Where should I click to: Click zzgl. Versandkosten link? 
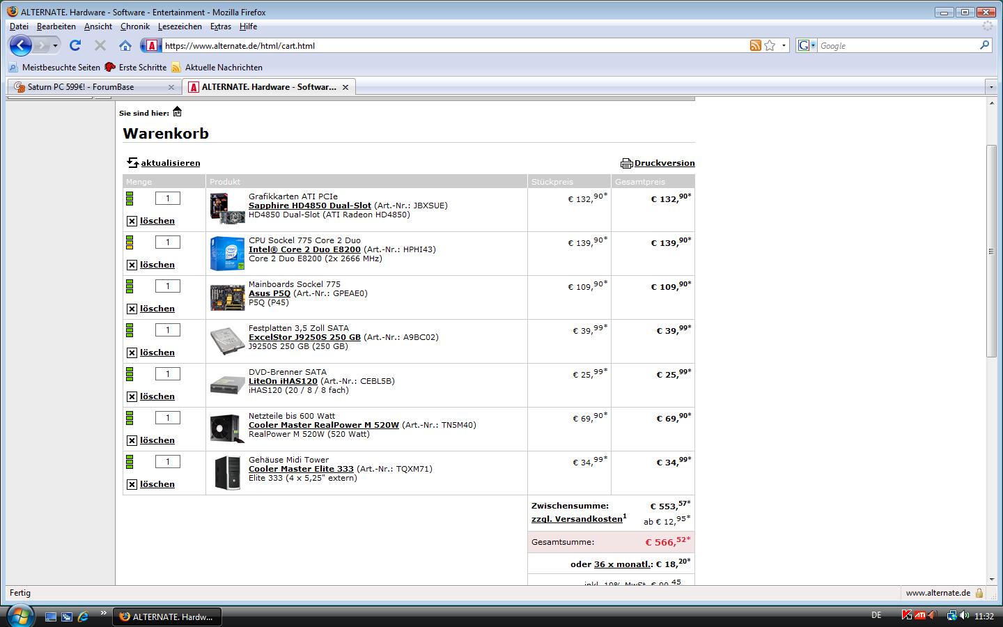(x=577, y=519)
